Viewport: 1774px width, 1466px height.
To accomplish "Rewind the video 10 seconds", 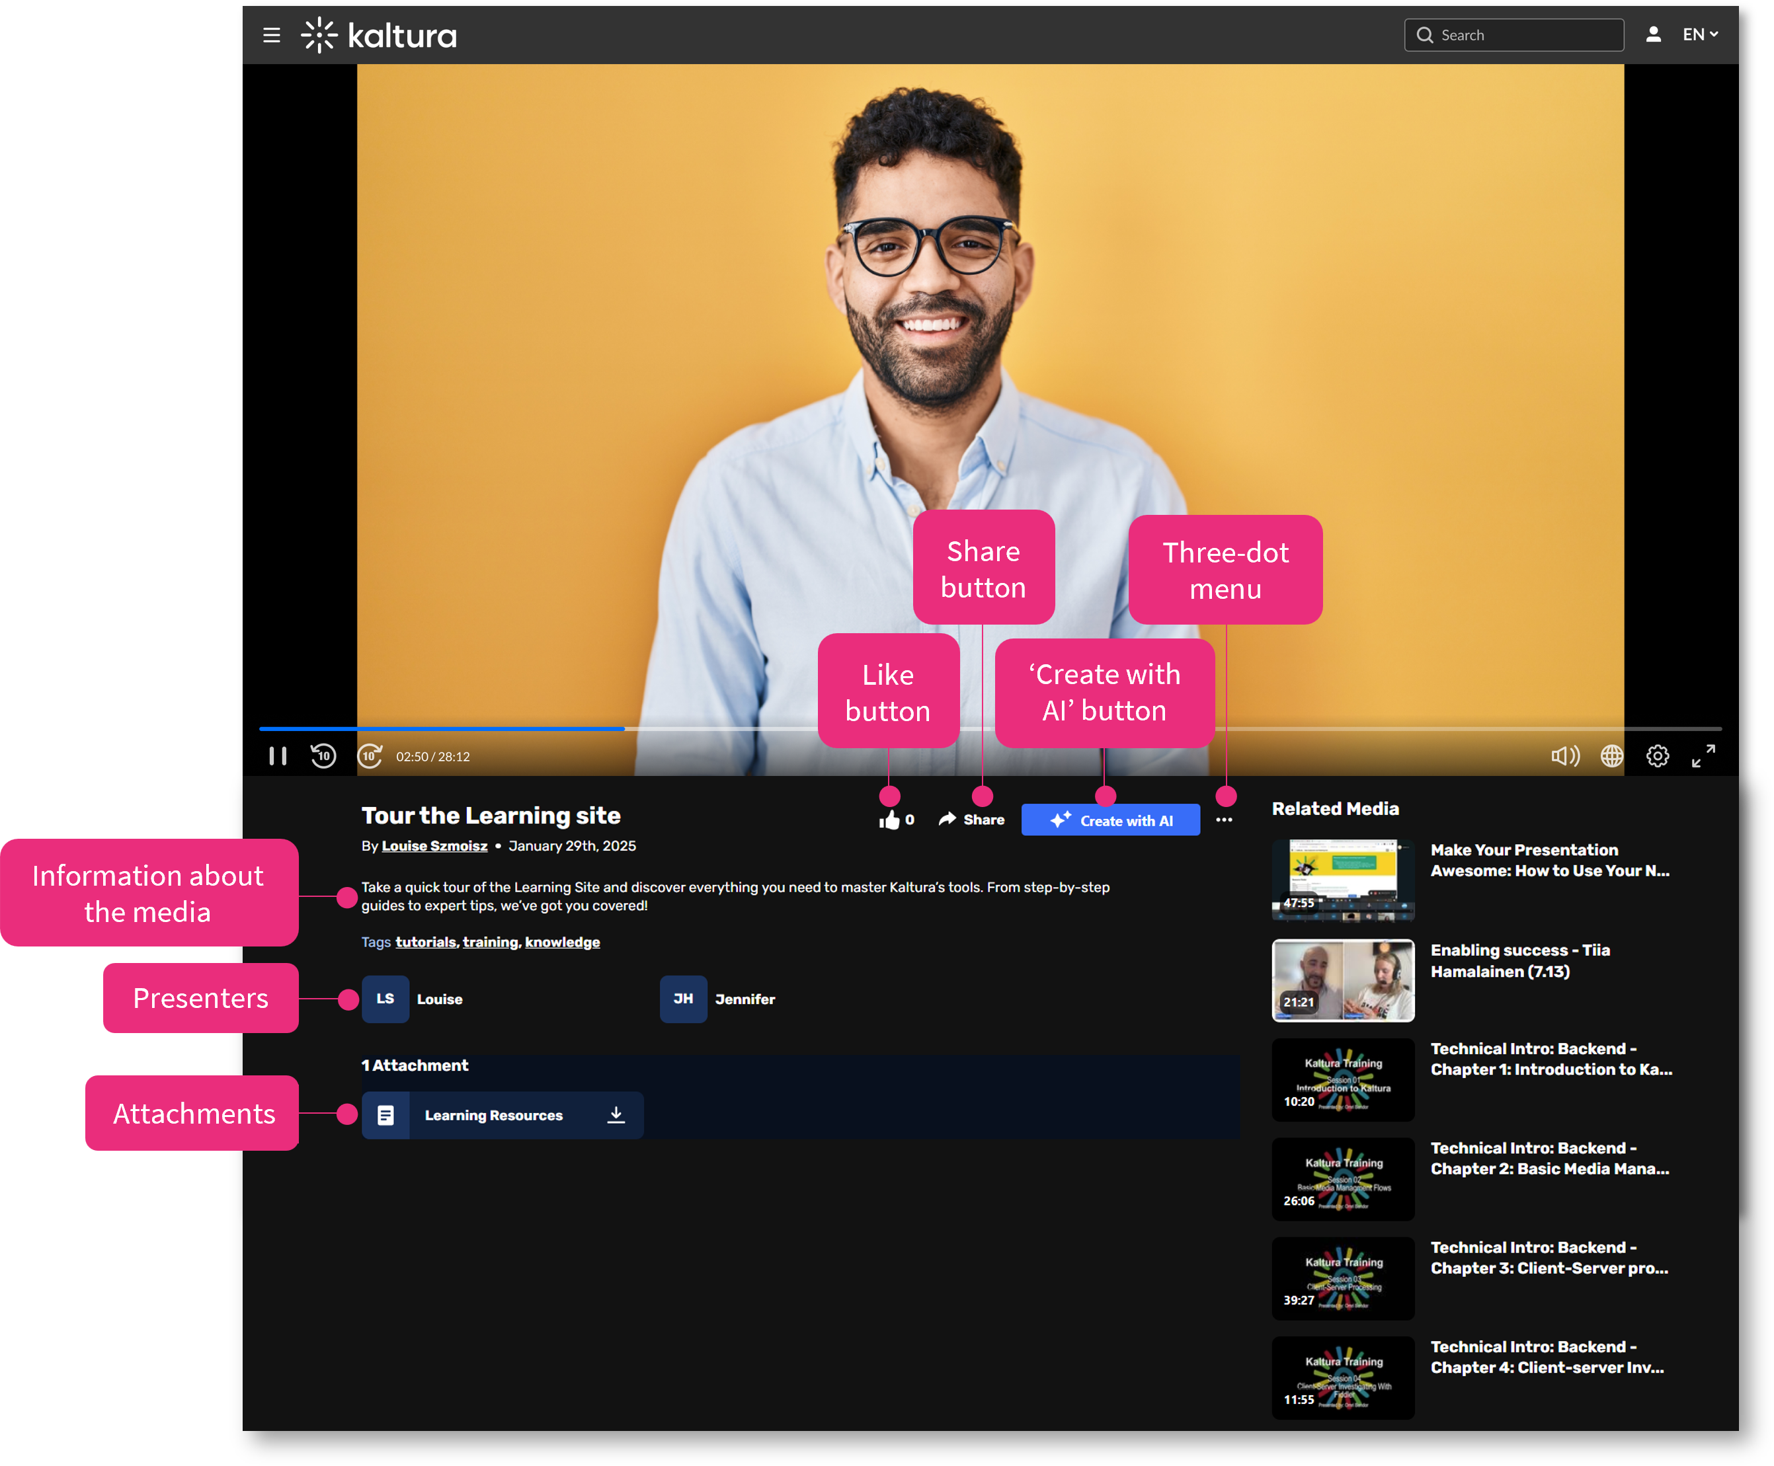I will coord(323,755).
